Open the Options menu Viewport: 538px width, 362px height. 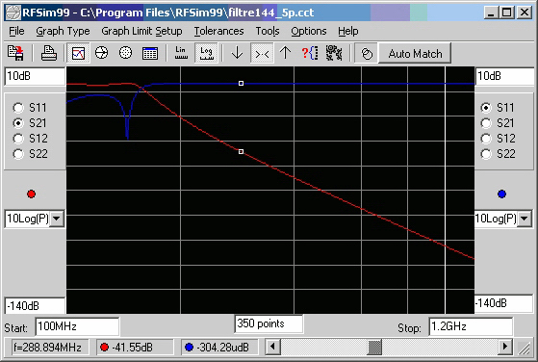pos(309,31)
